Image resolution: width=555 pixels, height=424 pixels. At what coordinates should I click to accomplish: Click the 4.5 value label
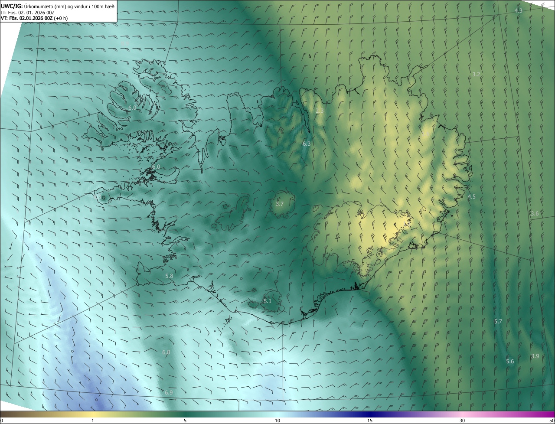[x=472, y=197]
